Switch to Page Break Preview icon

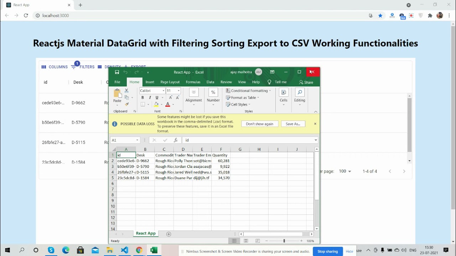click(x=258, y=241)
